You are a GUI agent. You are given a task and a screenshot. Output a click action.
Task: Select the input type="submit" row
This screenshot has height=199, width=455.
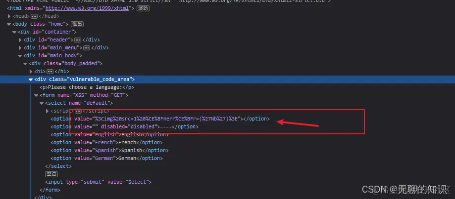tap(99, 182)
